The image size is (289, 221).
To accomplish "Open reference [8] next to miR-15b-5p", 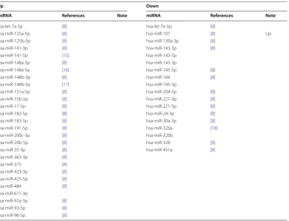I will coord(64,99).
